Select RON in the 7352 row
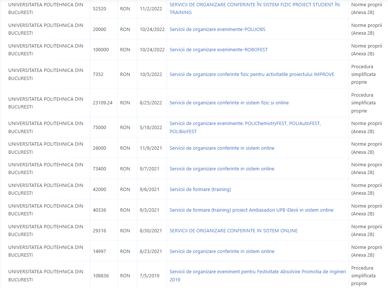 pyautogui.click(x=125, y=74)
